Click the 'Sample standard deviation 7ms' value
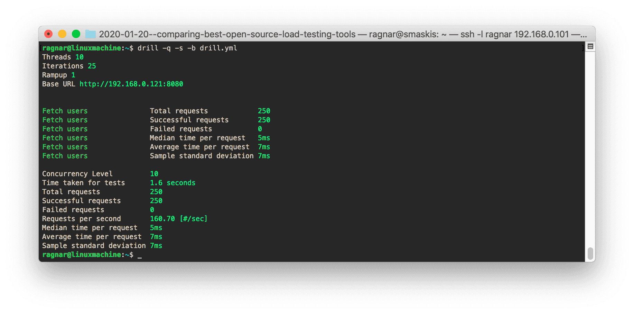634x313 pixels. [x=156, y=245]
